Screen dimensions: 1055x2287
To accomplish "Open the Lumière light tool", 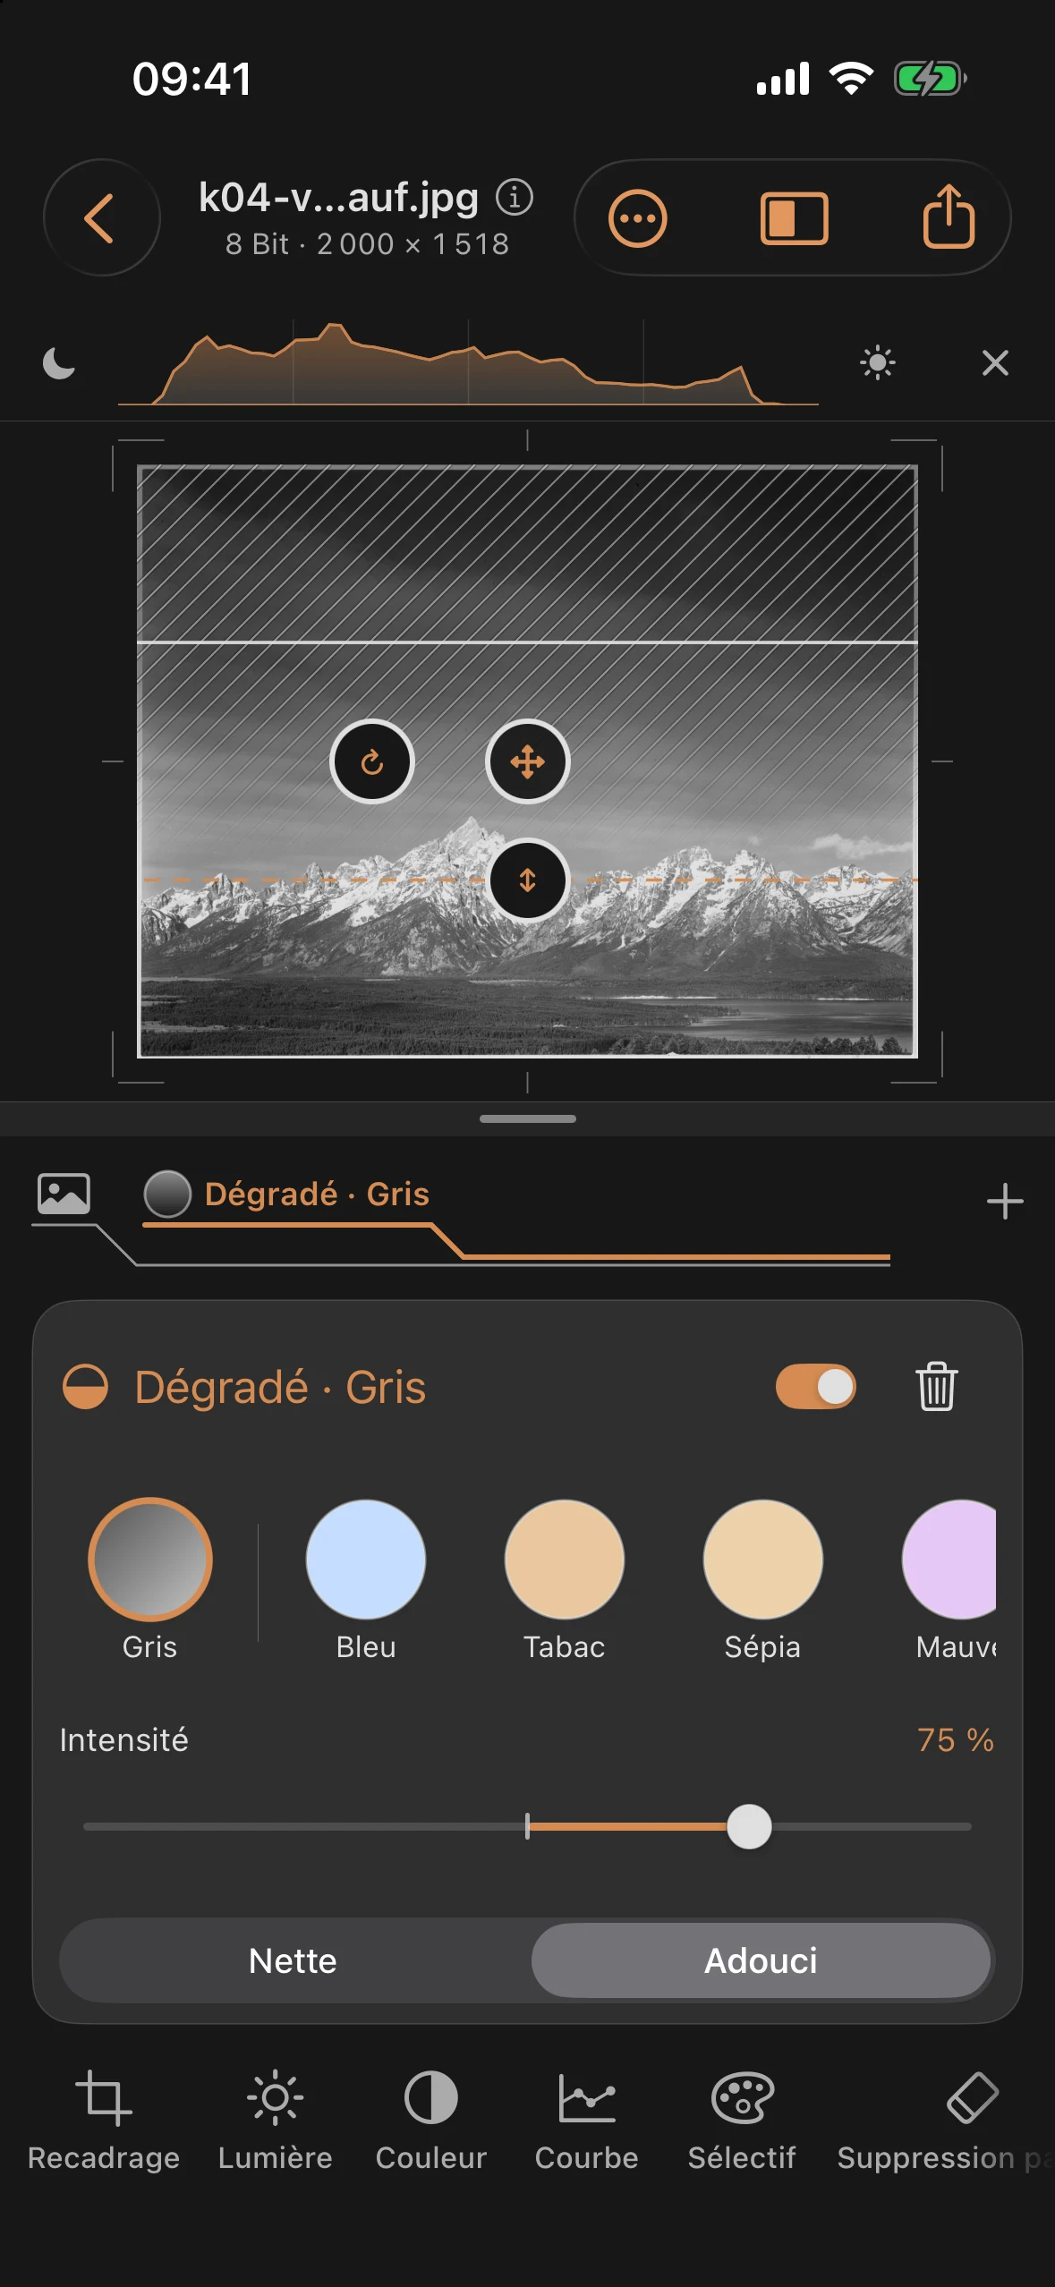I will [276, 2121].
